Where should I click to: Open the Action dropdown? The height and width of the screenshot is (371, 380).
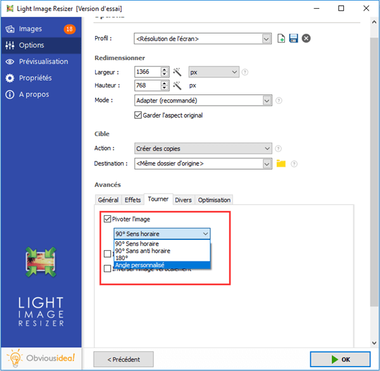click(203, 148)
